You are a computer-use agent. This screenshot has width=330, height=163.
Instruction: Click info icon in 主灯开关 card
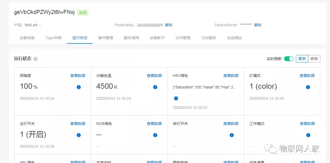pos(79,135)
